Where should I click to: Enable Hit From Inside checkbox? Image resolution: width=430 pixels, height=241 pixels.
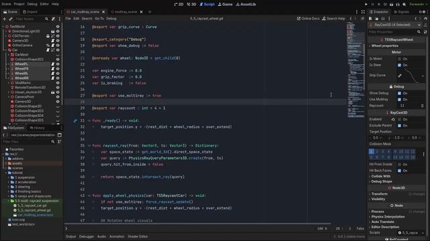[400, 164]
